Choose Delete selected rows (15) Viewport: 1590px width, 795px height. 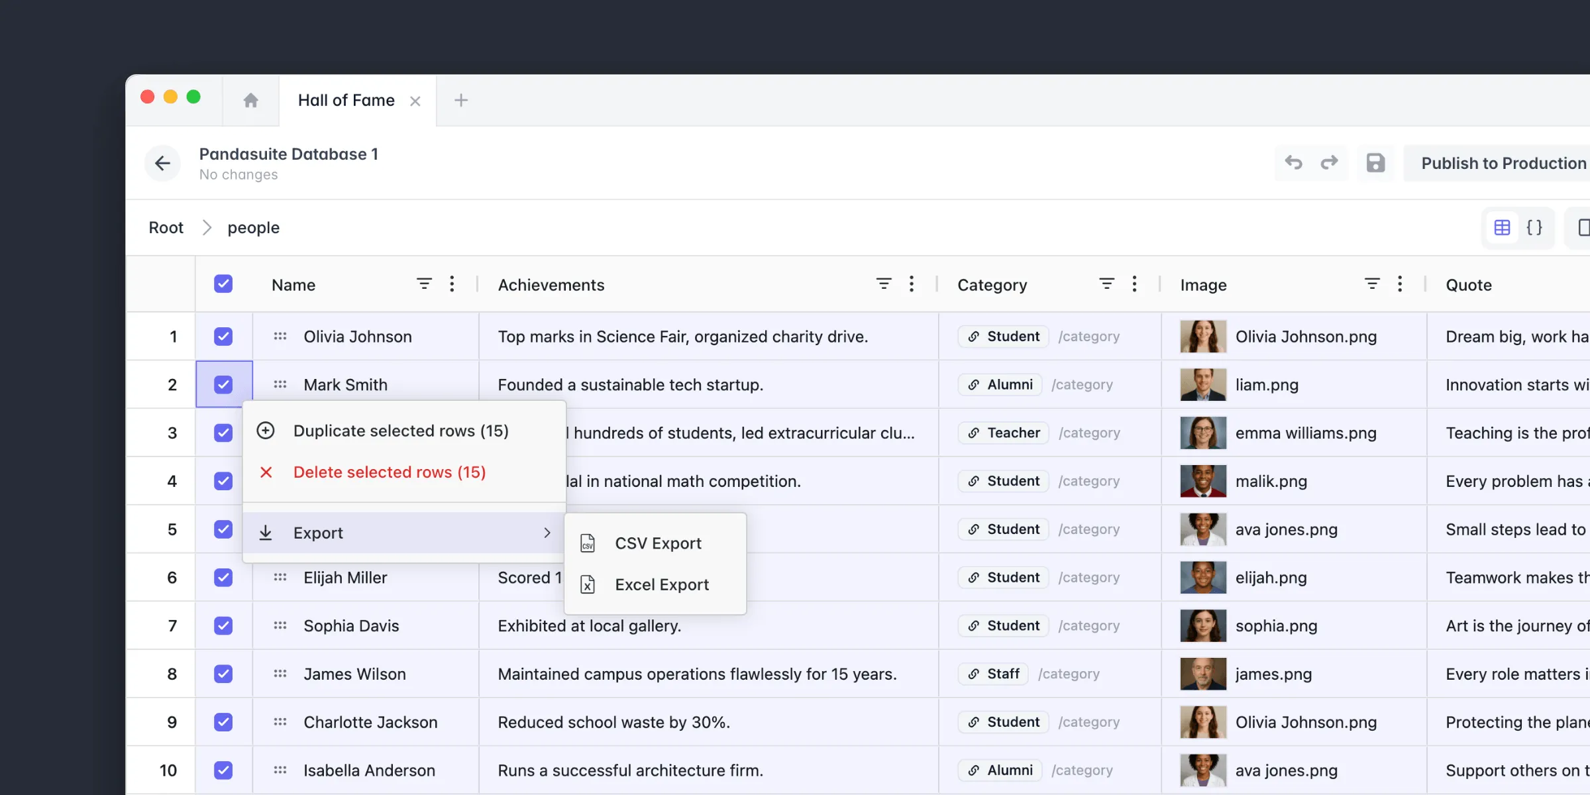point(404,472)
